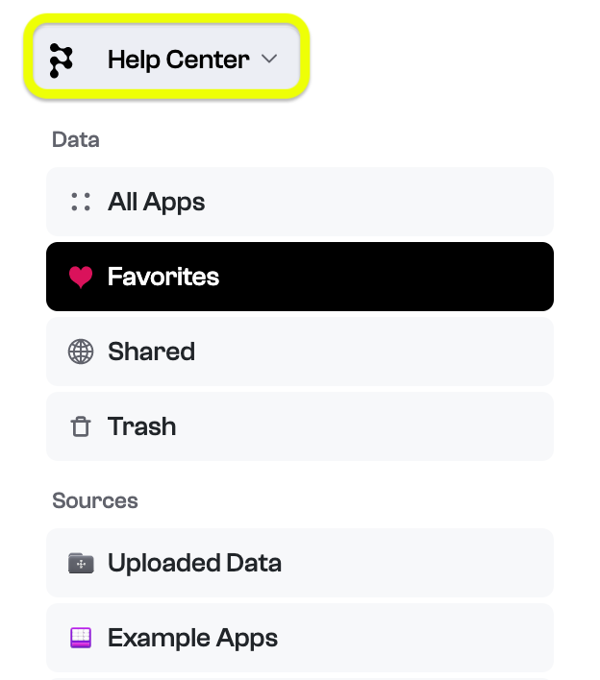Screen dimensions: 600x680
Task: Go to All Apps in sidebar
Action: coord(300,202)
